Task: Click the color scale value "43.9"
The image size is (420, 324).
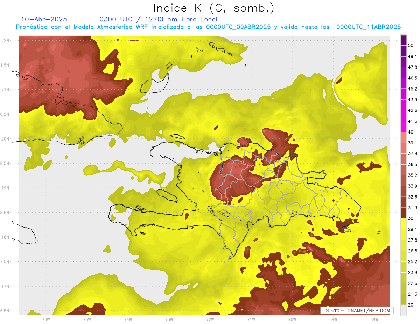Action: [x=413, y=100]
